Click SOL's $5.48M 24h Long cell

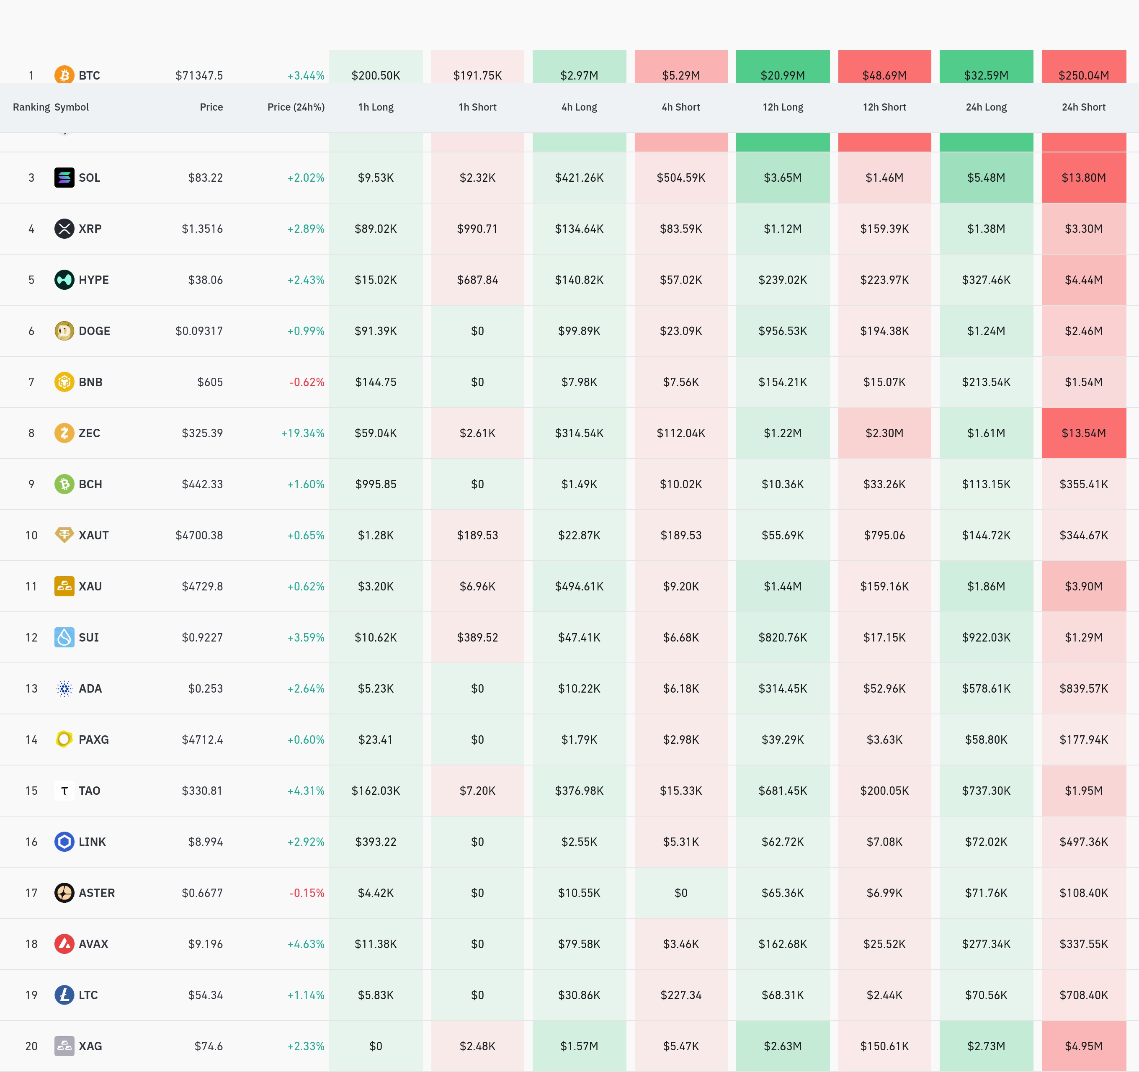(x=985, y=178)
